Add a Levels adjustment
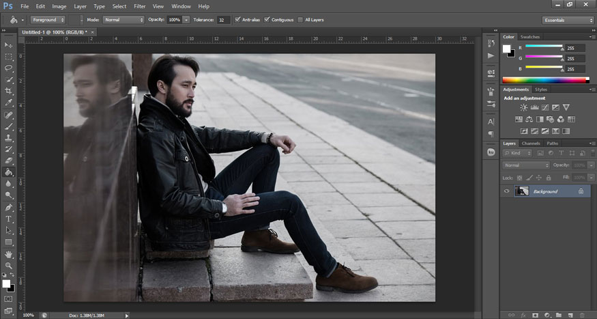 534,108
